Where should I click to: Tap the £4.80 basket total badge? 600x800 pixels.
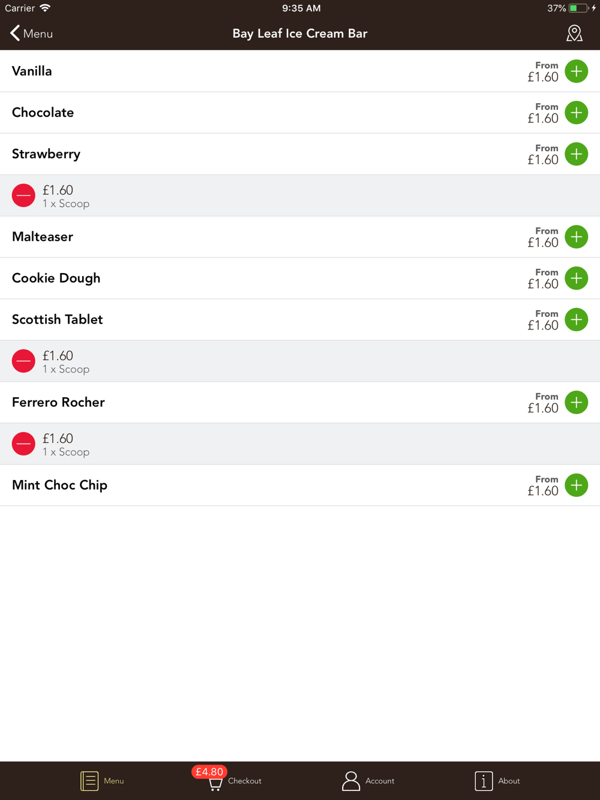(x=209, y=772)
